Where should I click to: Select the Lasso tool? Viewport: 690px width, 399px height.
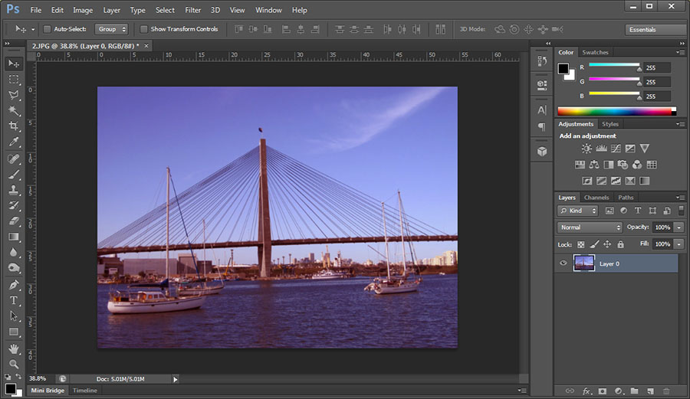(14, 95)
